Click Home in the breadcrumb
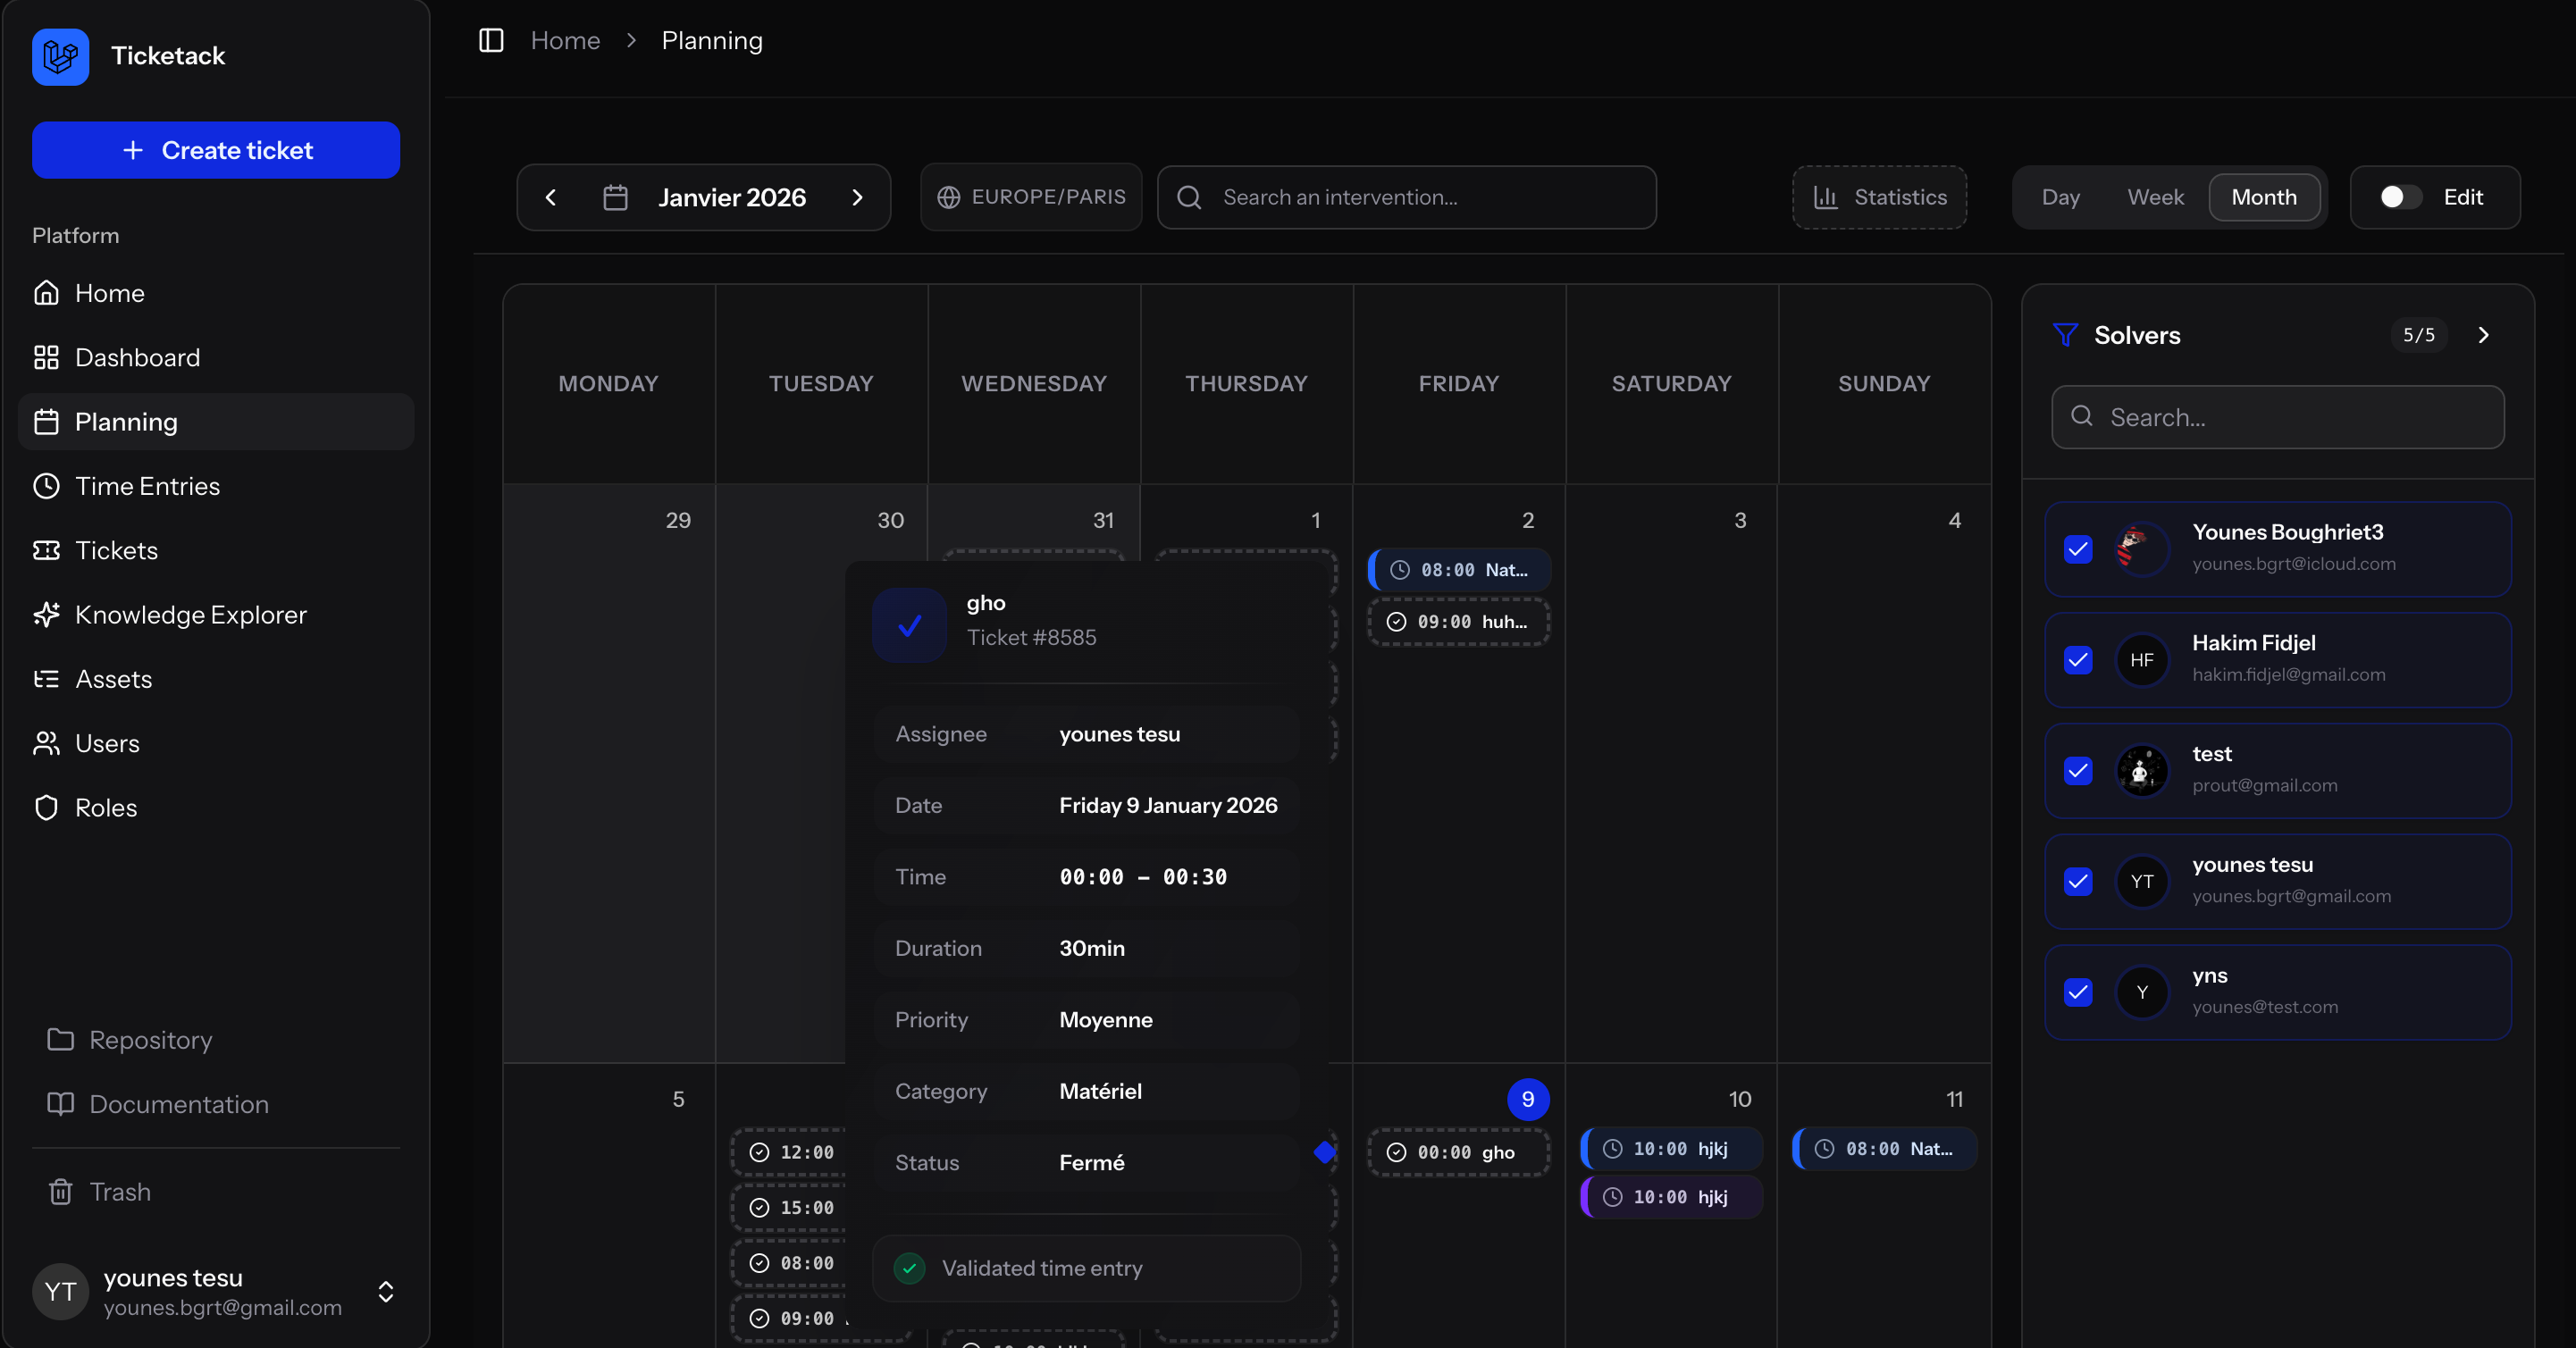 coord(565,40)
